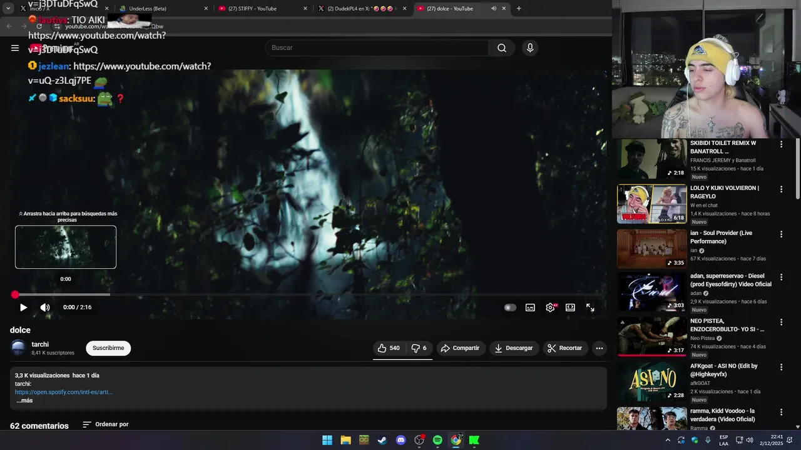801x450 pixels.
Task: Show hidden system tray icons
Action: tap(668, 441)
